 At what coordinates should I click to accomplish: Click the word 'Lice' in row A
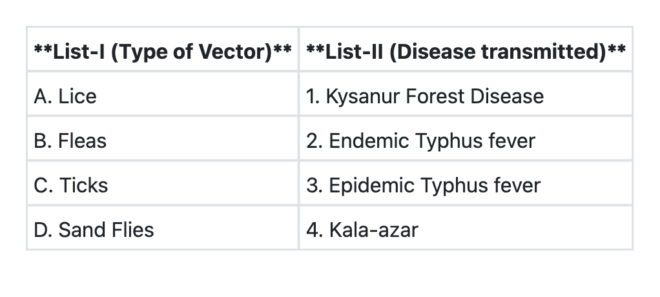77,96
